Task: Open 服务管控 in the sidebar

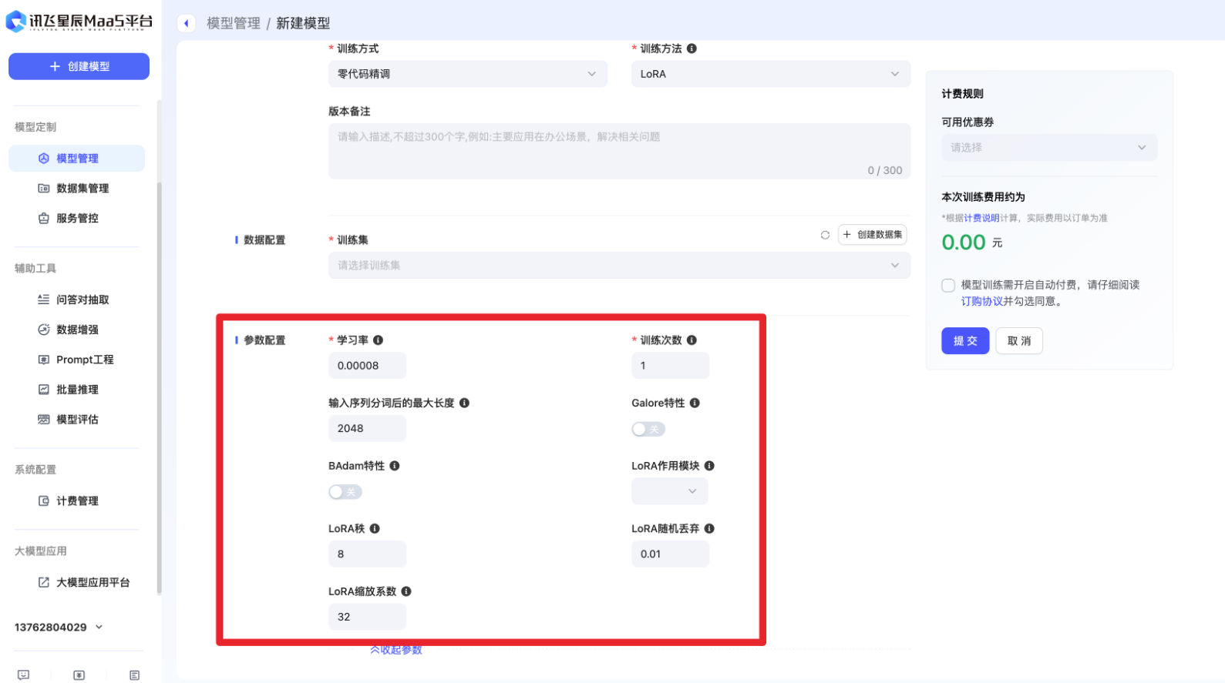Action: point(76,218)
